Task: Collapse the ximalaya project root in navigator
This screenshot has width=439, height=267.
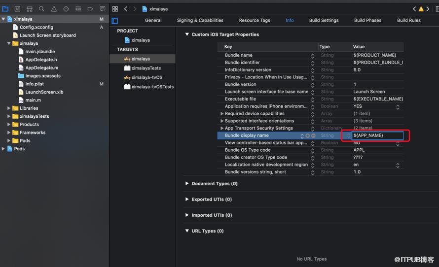Action: (3, 19)
